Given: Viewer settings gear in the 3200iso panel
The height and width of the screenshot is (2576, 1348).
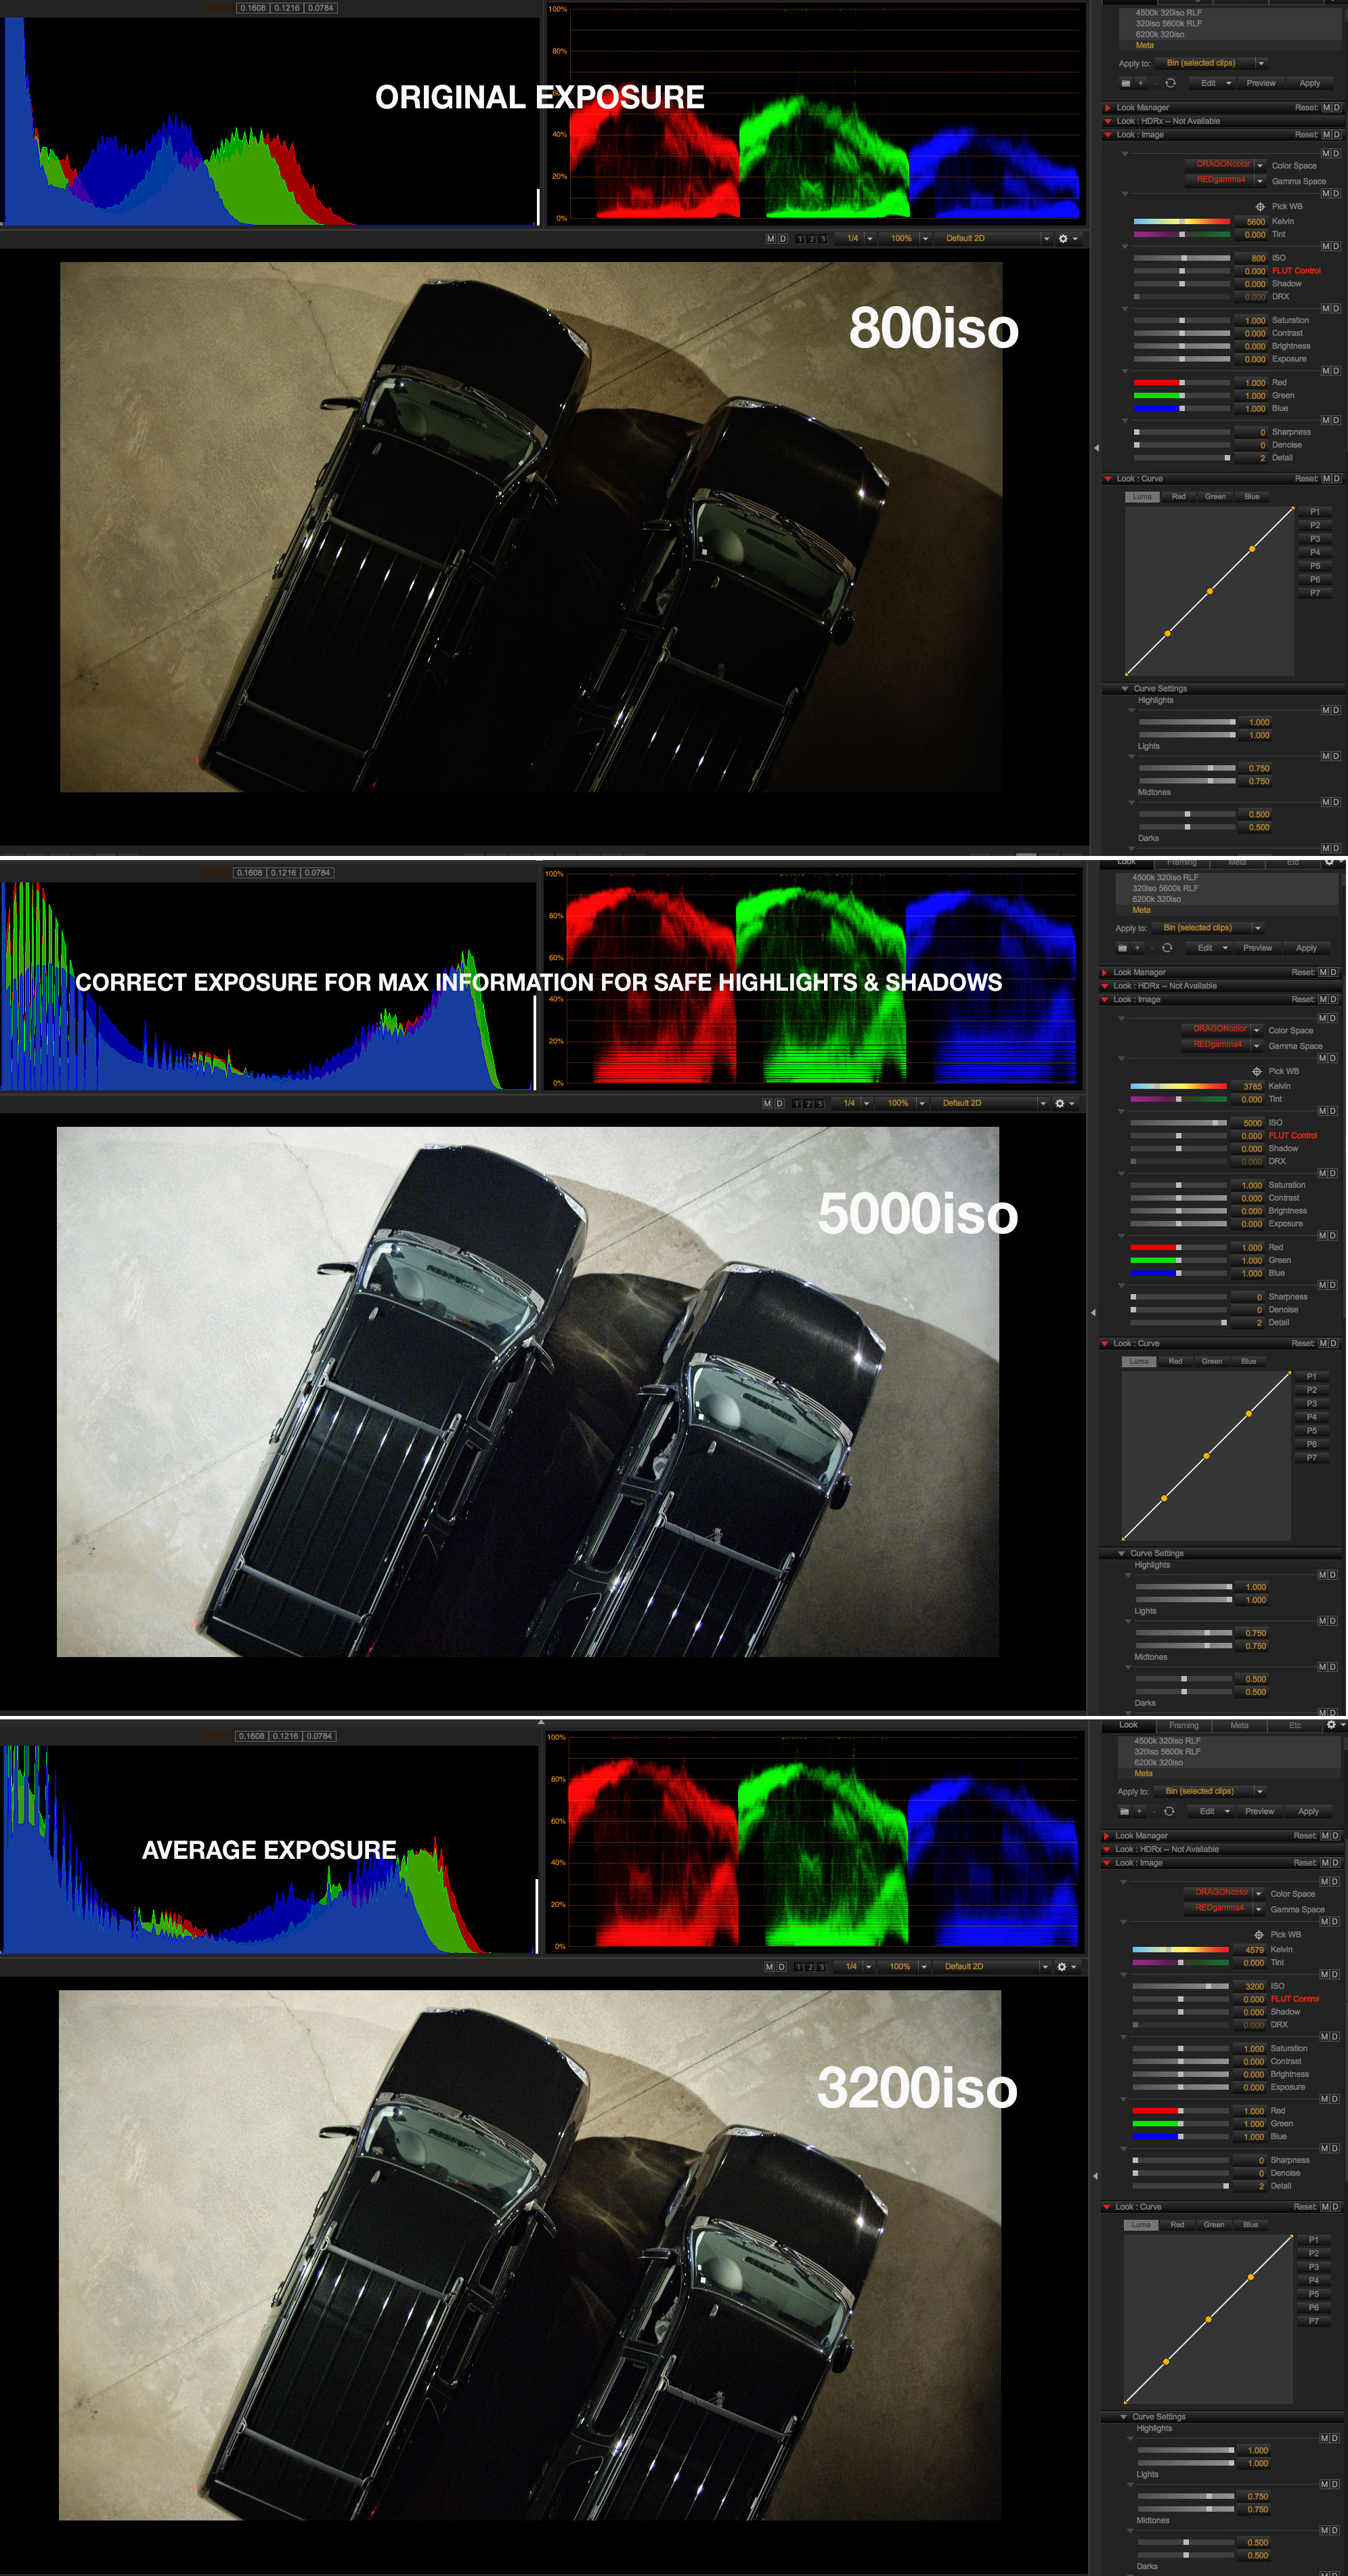Looking at the screenshot, I should [1062, 1967].
